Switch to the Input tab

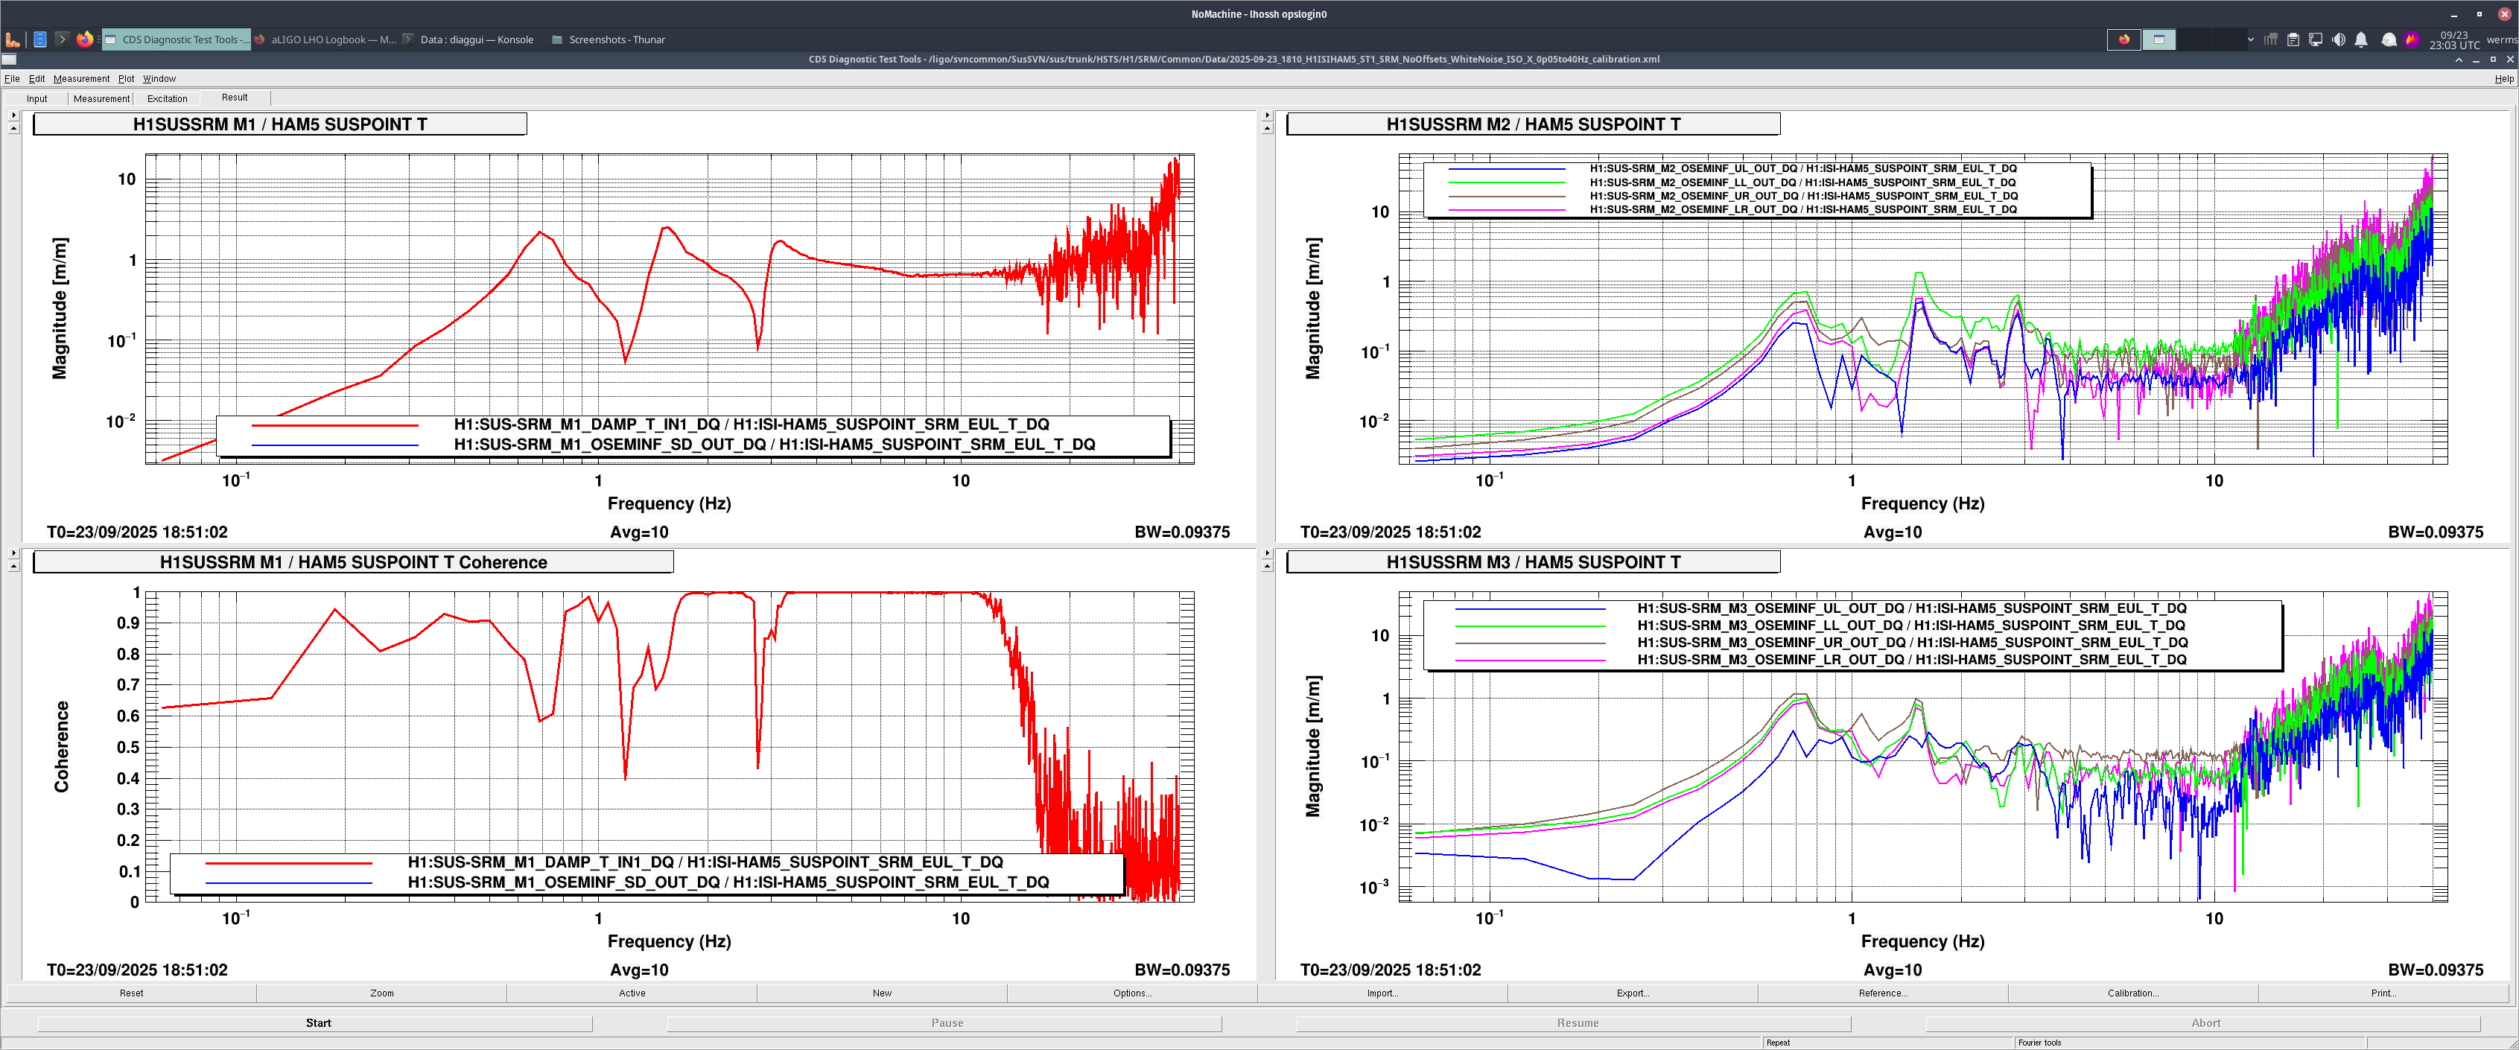click(x=37, y=98)
